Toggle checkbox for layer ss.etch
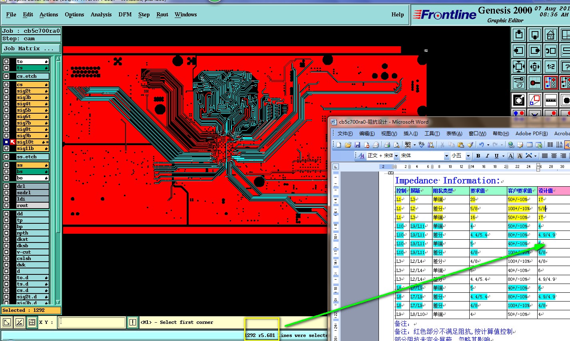The width and height of the screenshot is (570, 341). [x=6, y=156]
